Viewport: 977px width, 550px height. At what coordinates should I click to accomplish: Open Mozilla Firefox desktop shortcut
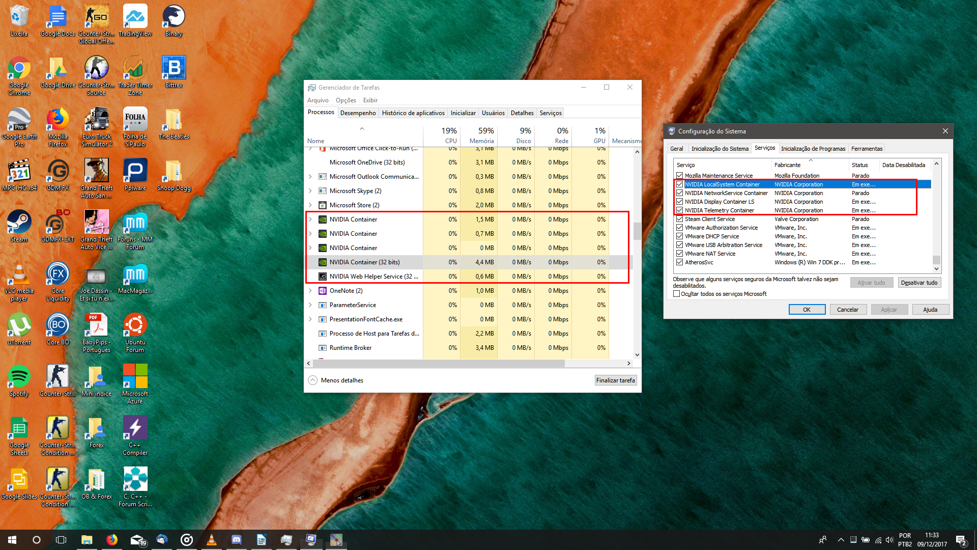58,127
